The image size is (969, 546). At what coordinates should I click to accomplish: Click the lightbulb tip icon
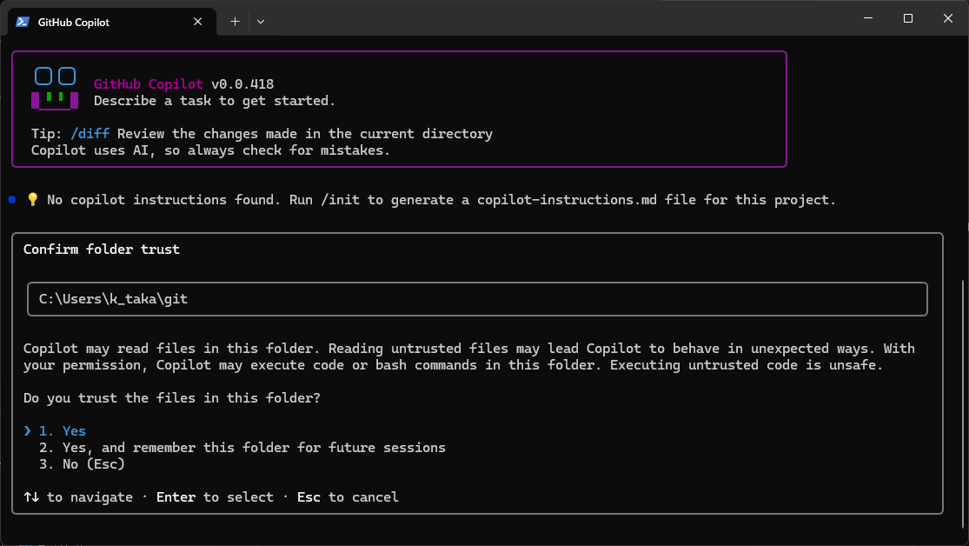coord(33,200)
